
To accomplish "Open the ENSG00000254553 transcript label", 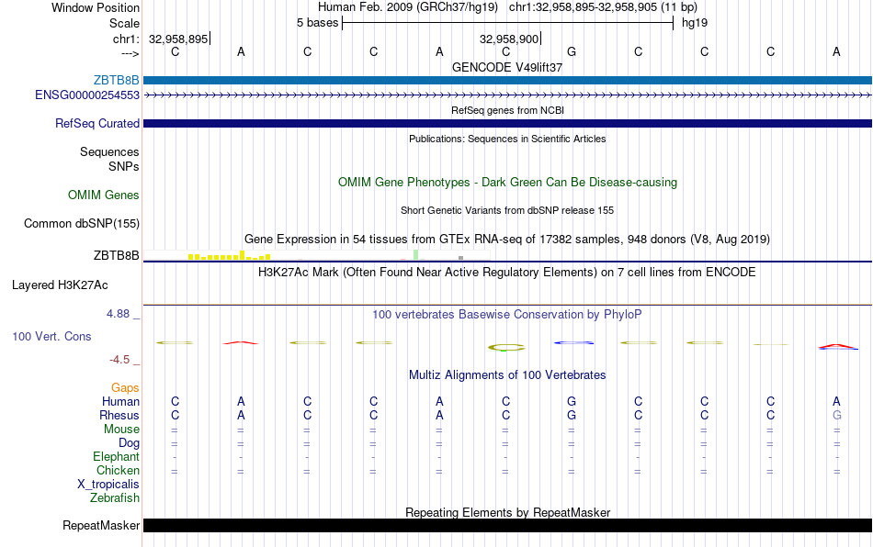I will 87,95.
